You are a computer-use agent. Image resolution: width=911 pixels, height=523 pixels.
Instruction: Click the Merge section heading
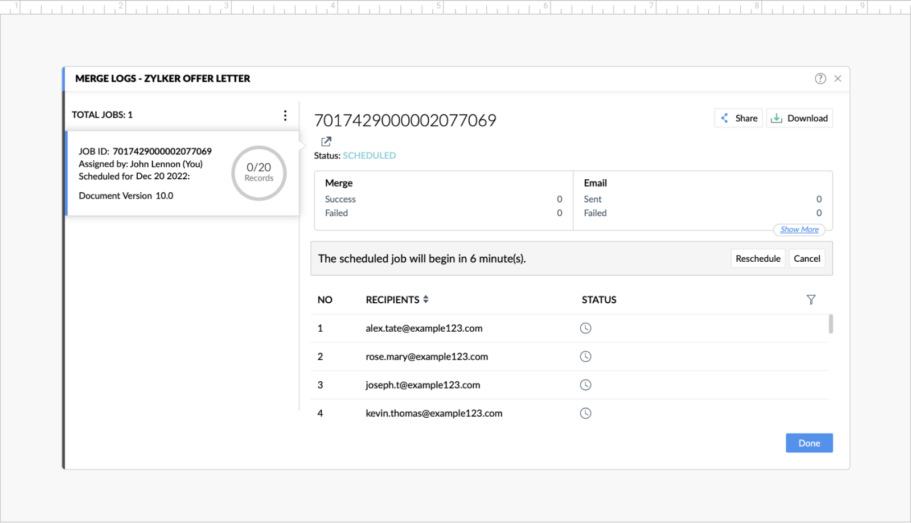click(x=339, y=183)
